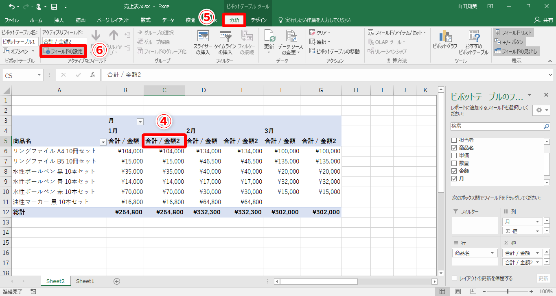Image resolution: width=556 pixels, height=296 pixels.
Task: Check the 担当者 field checkbox
Action: [x=454, y=140]
